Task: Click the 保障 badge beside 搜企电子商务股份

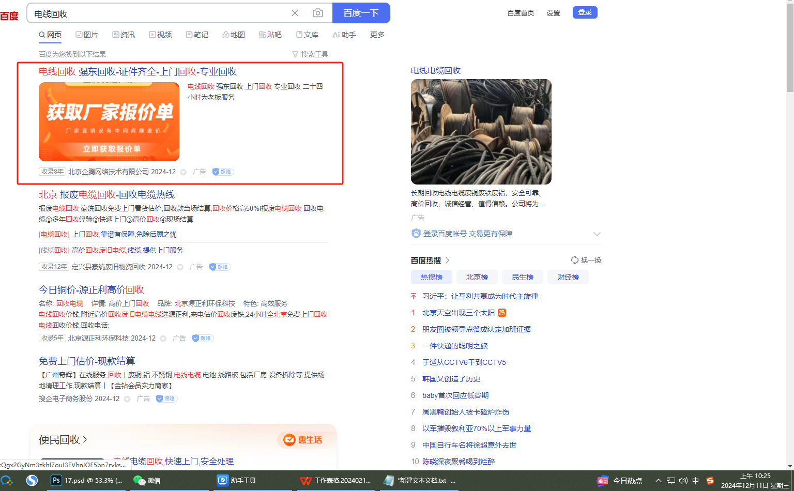Action: (166, 398)
